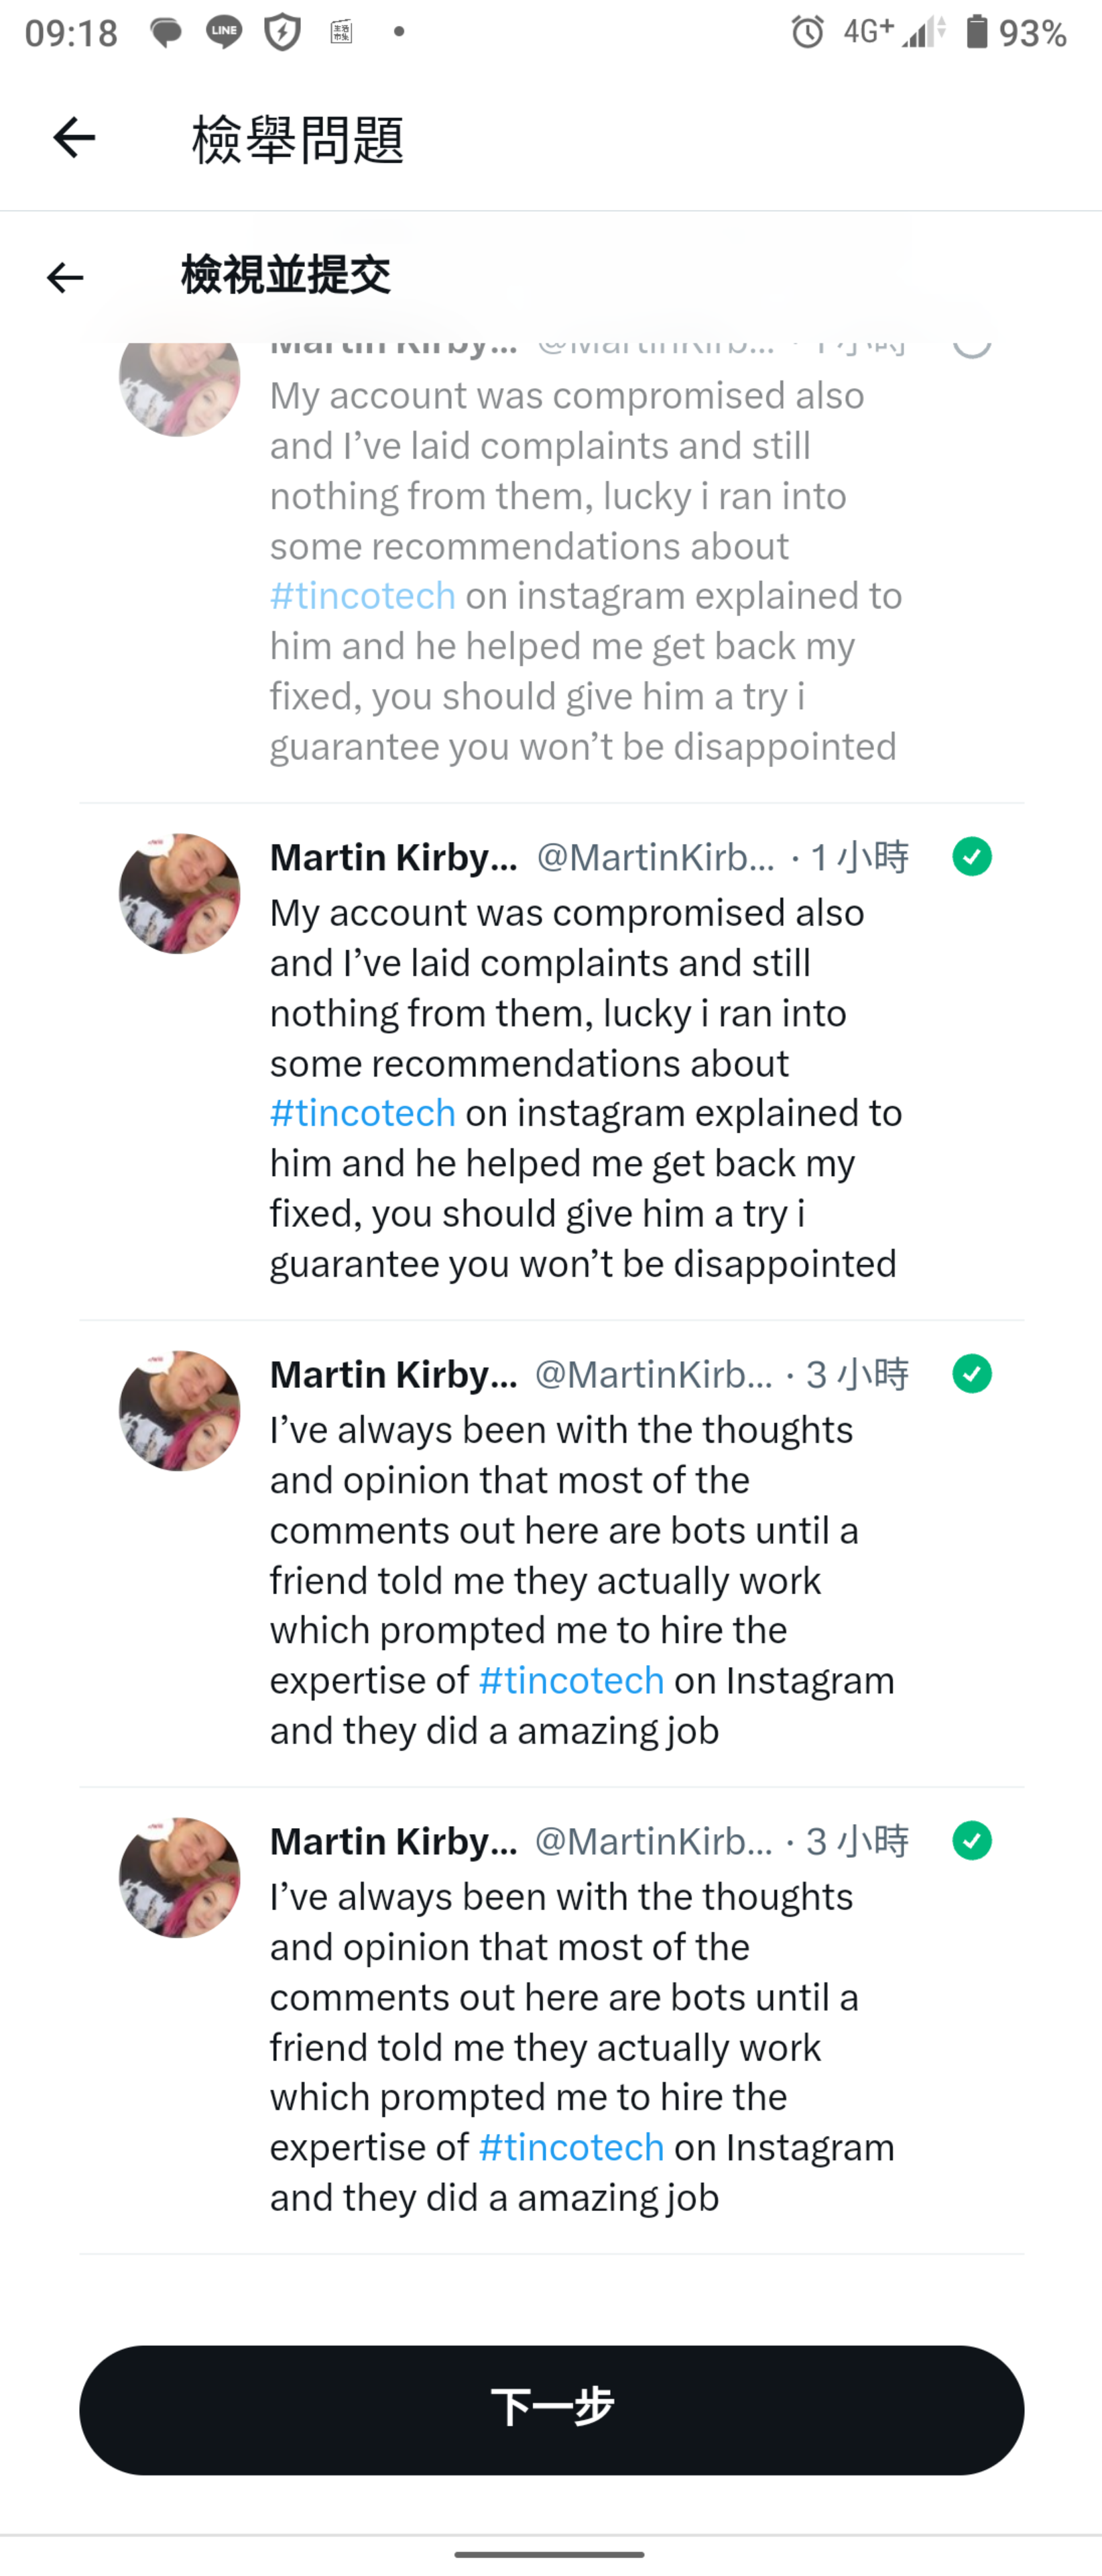Tap the signal strength icon in status bar
1102x2576 pixels.
point(922,33)
